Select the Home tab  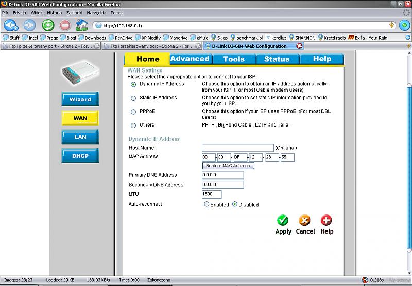[147, 59]
